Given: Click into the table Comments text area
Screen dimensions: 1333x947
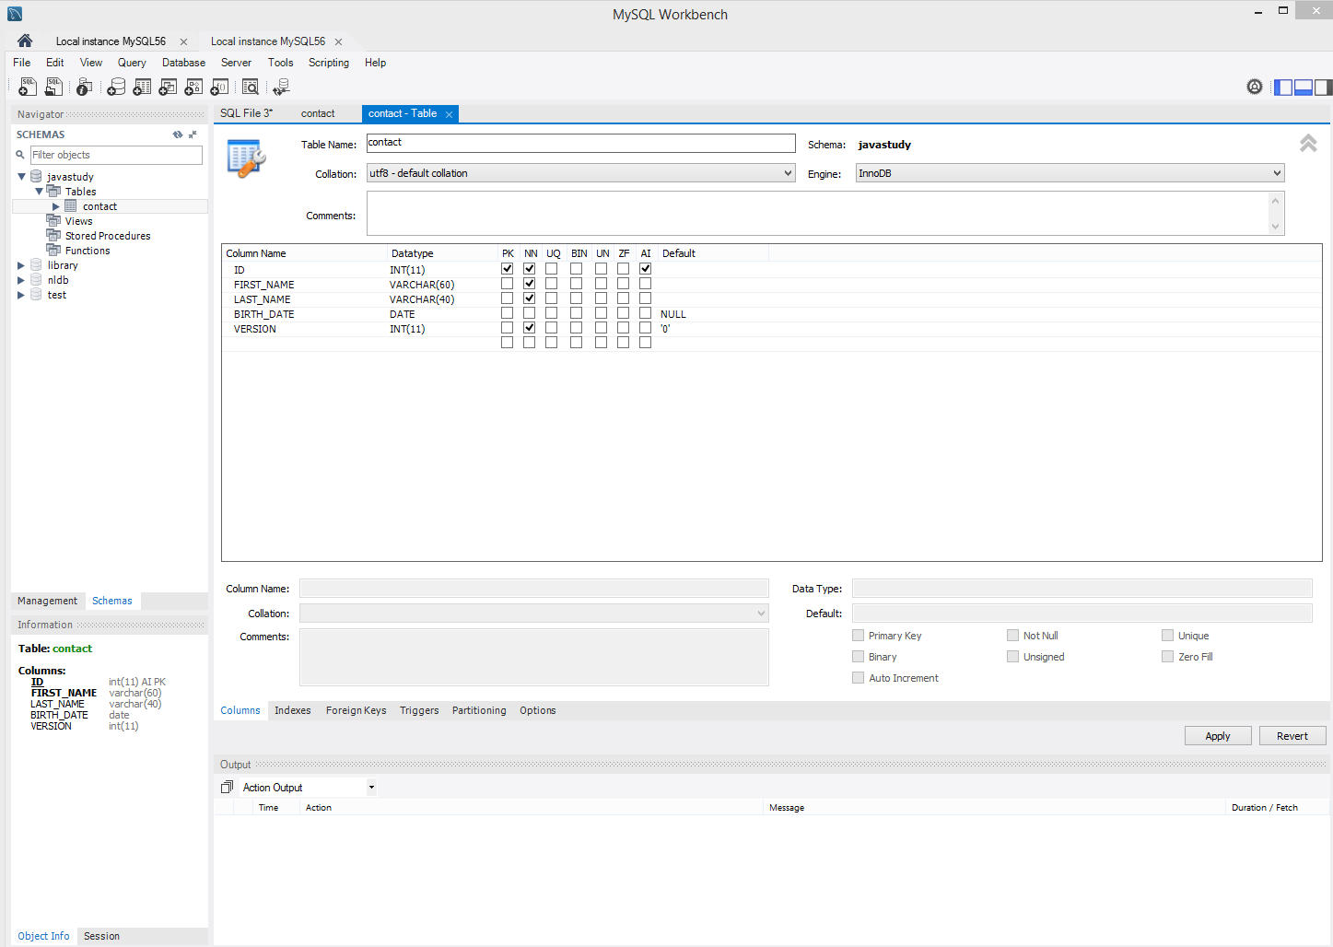Looking at the screenshot, I should tap(818, 214).
